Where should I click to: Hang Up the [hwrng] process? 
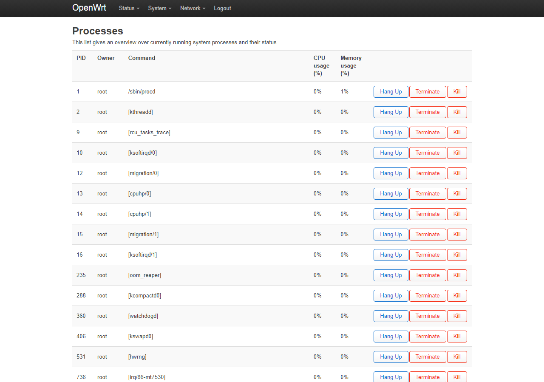(x=391, y=357)
